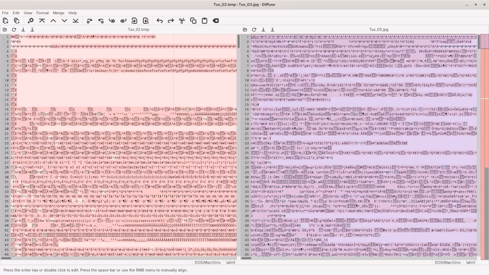This screenshot has width=489, height=275.
Task: Click the copy selection right icon
Action: [89, 21]
